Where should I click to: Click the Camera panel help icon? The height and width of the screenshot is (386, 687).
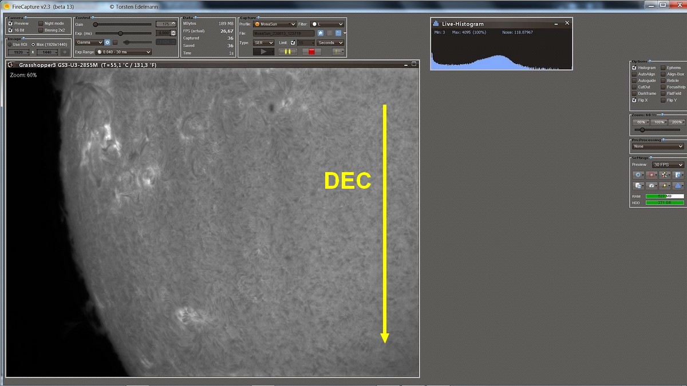click(25, 17)
